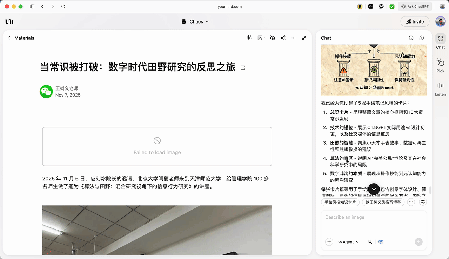
Task: Open the more options ellipsis in article toolbar
Action: (x=294, y=38)
